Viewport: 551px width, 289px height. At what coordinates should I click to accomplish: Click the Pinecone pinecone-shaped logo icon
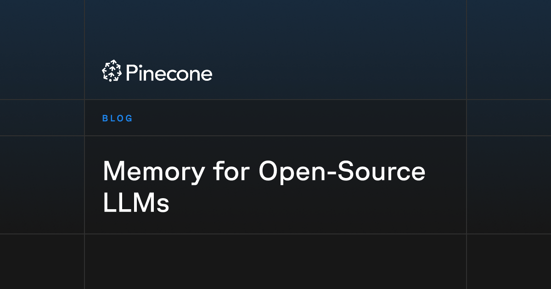(111, 72)
